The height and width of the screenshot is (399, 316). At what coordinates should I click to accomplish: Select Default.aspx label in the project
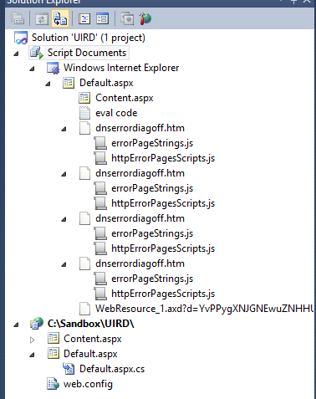[90, 354]
